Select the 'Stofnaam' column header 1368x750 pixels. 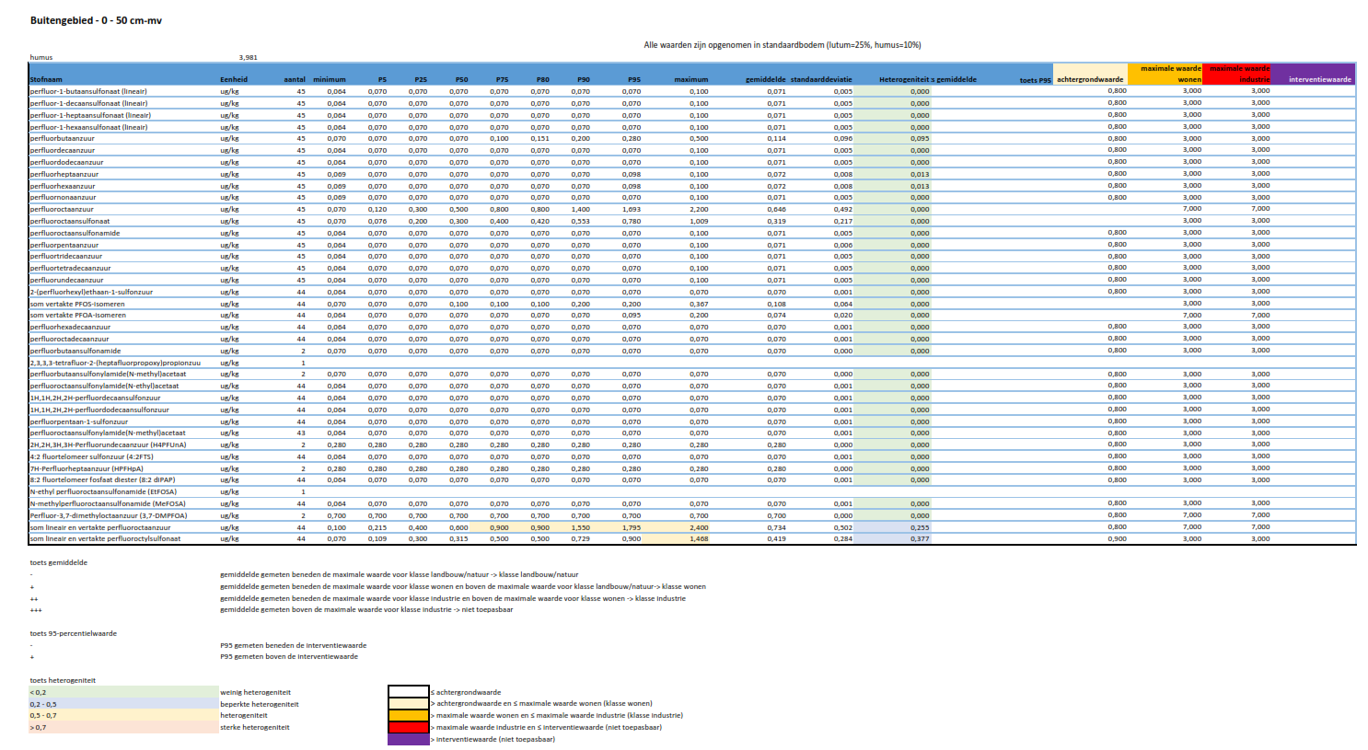point(46,80)
